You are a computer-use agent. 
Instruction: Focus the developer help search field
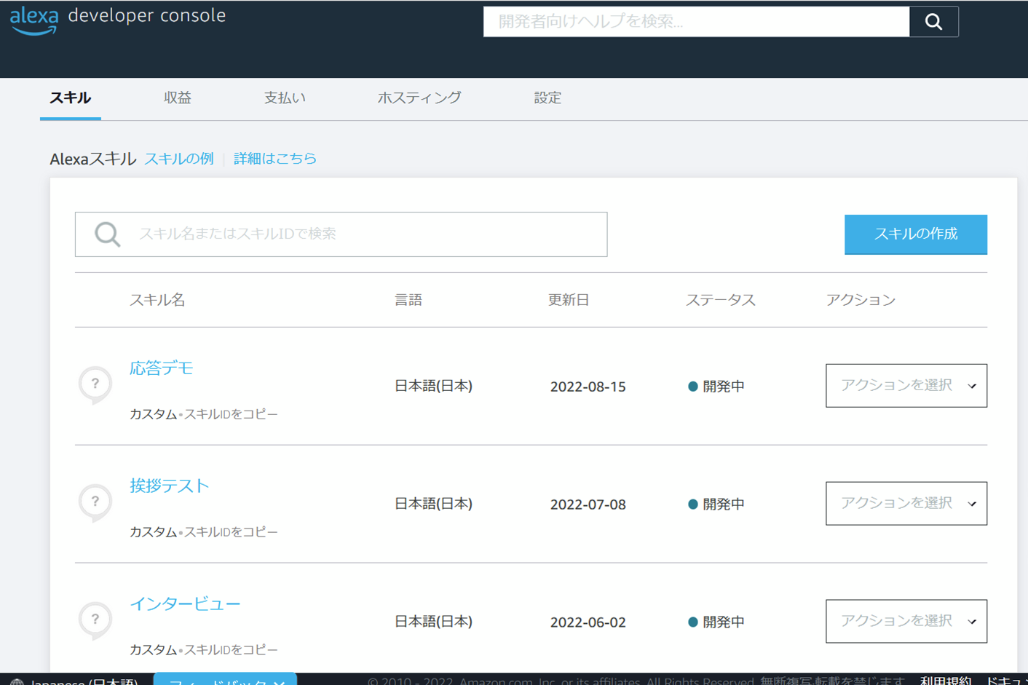coord(696,22)
